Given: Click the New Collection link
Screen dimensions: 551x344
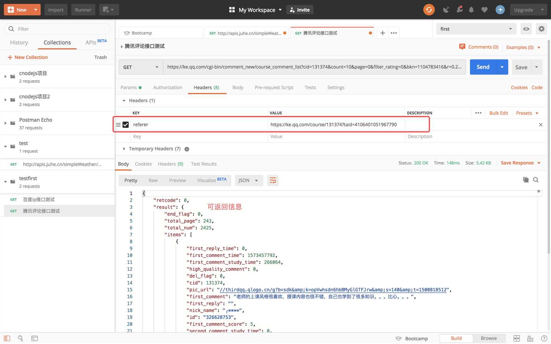Looking at the screenshot, I should tap(28, 57).
